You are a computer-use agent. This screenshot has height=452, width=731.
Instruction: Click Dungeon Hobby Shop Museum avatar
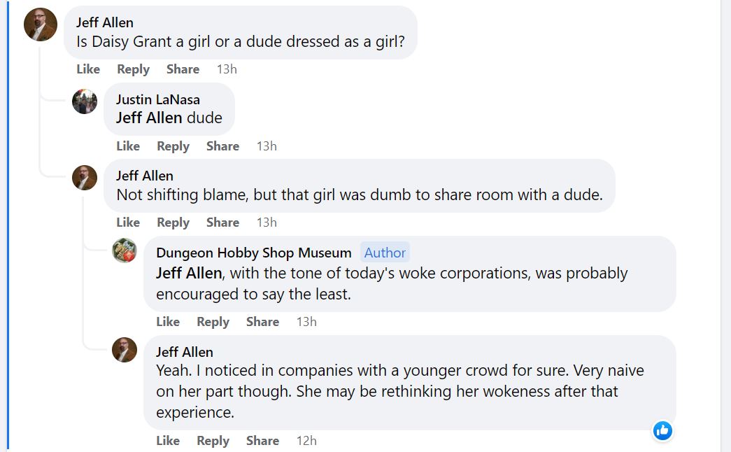click(x=125, y=250)
